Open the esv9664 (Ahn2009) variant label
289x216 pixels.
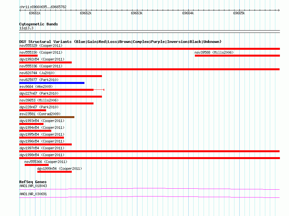[36, 87]
